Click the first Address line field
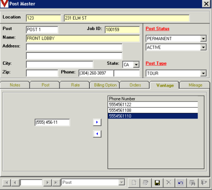Image resolution: width=212 pixels, height=190 pixels. [x=74, y=47]
